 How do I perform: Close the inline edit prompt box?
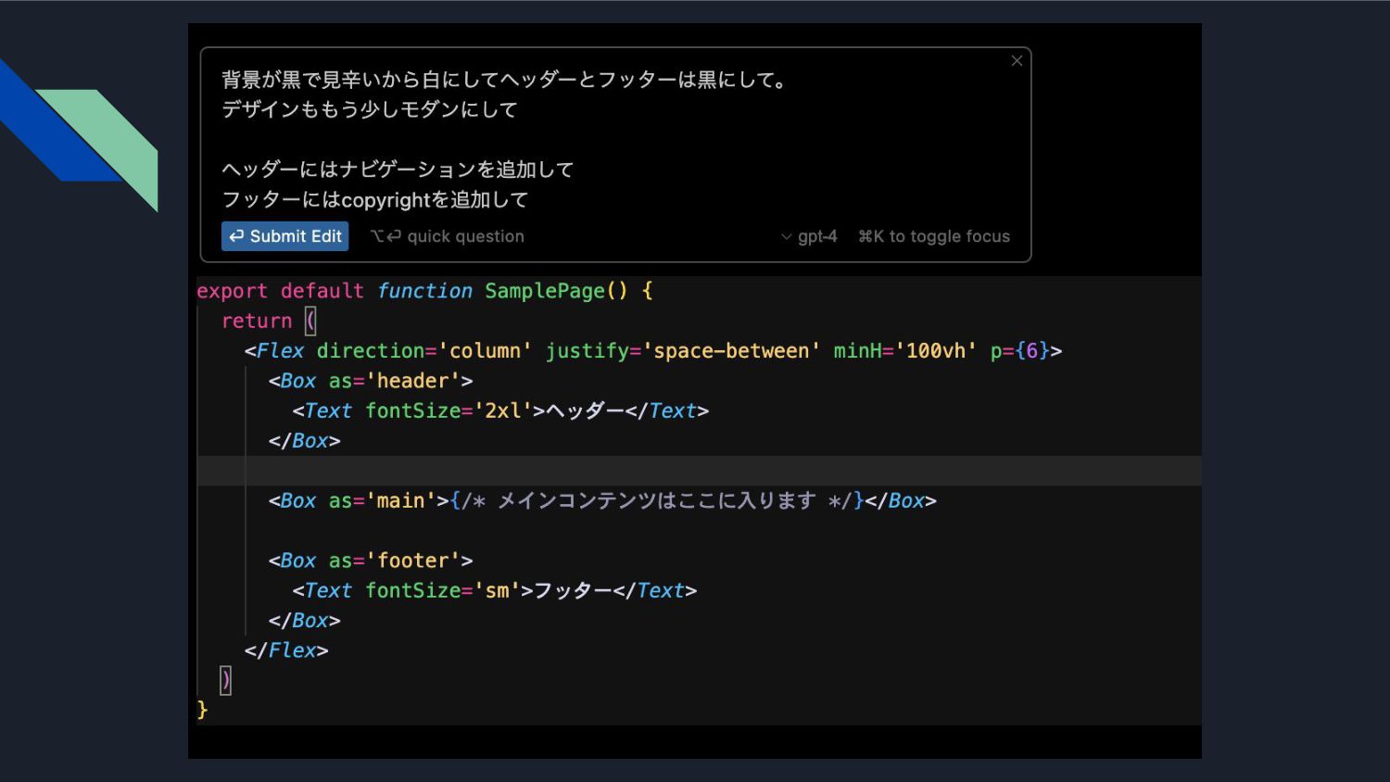(1017, 61)
